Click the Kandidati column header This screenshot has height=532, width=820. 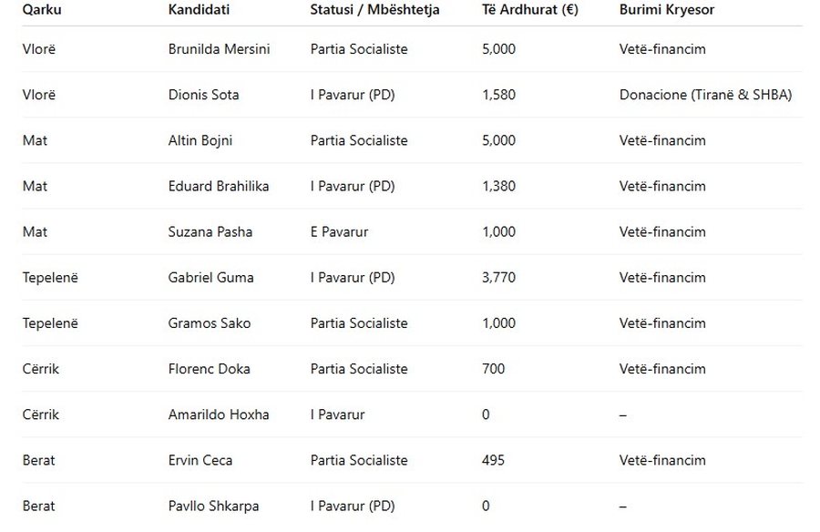pyautogui.click(x=200, y=9)
